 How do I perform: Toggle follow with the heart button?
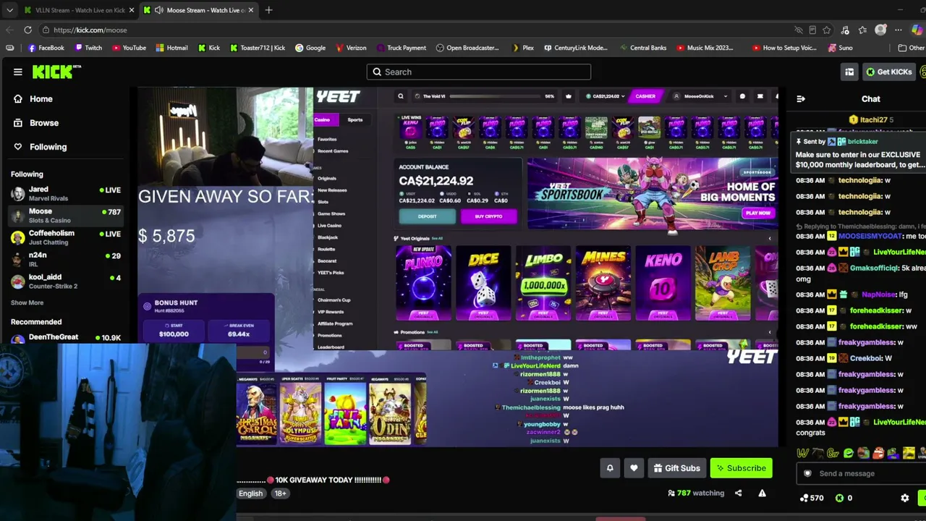(634, 468)
